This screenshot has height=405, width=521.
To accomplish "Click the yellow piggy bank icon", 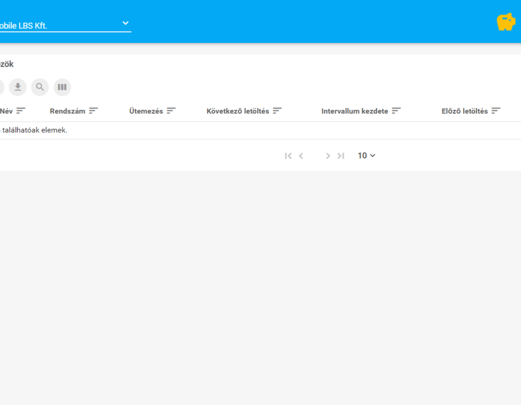I will [506, 22].
